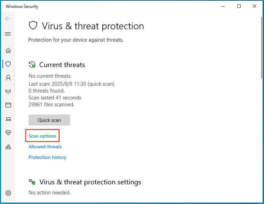Open Account protection person icon

tap(8, 78)
